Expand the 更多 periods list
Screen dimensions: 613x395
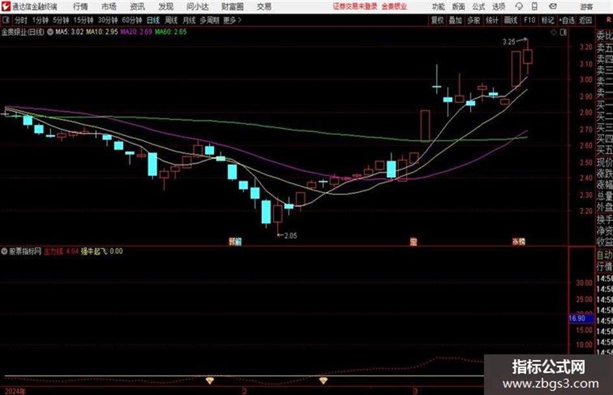pos(232,20)
